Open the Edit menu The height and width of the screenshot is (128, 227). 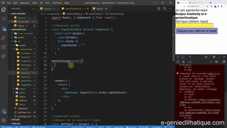[x=15, y=3]
